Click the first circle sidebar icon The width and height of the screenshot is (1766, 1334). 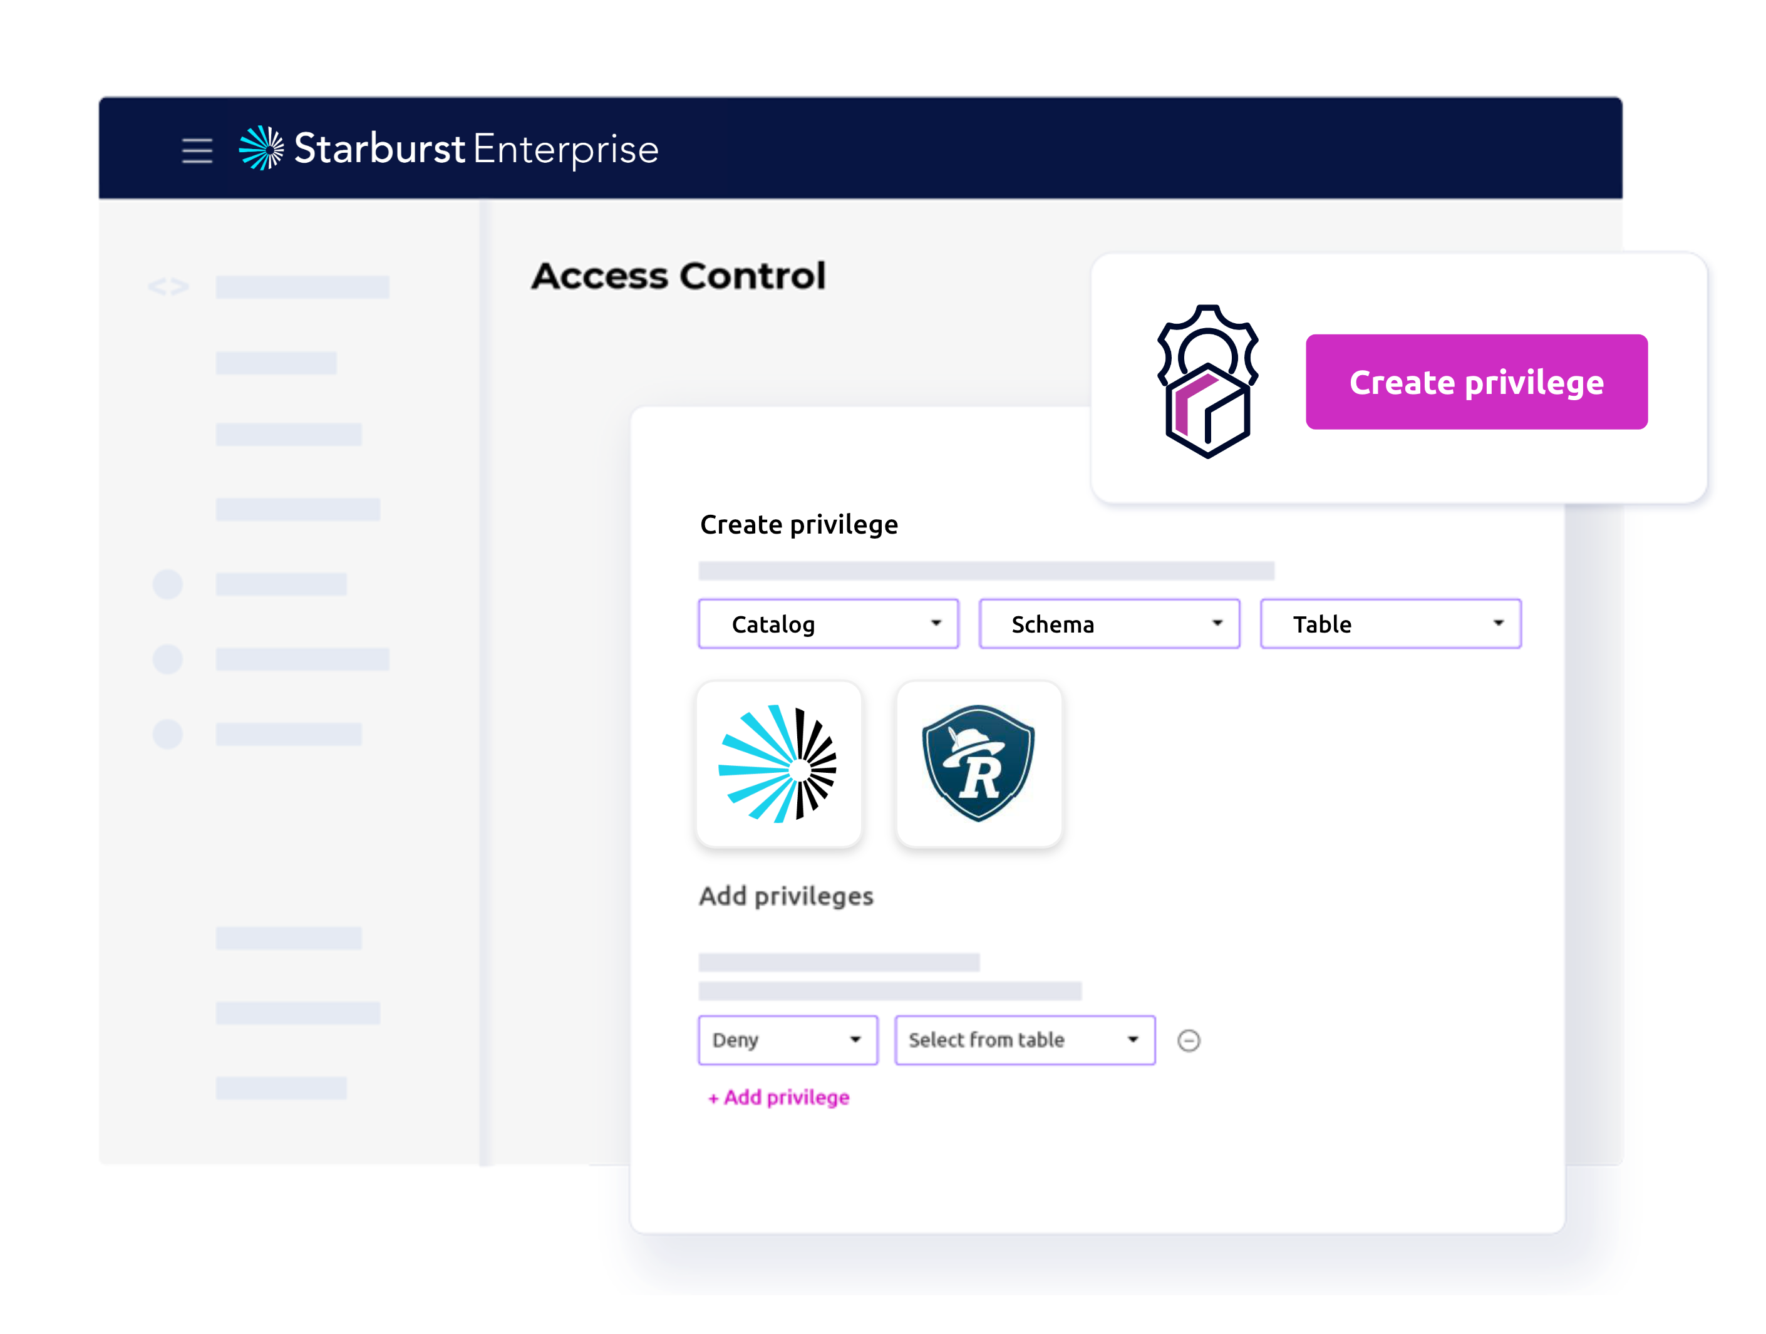point(168,584)
